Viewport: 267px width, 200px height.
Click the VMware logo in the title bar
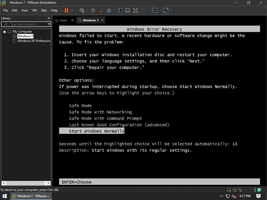[4, 3]
